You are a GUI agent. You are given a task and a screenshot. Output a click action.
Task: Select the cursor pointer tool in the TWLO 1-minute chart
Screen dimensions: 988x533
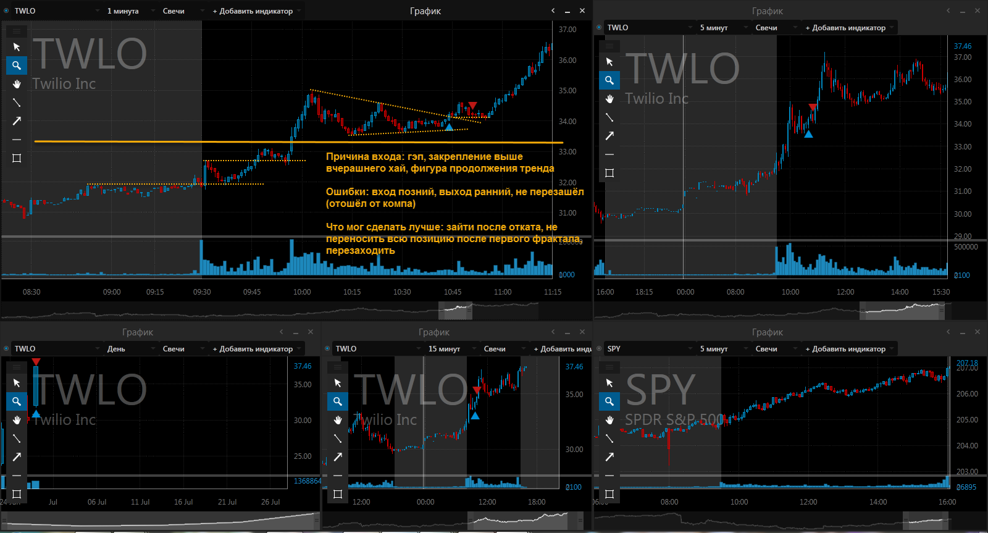[17, 47]
